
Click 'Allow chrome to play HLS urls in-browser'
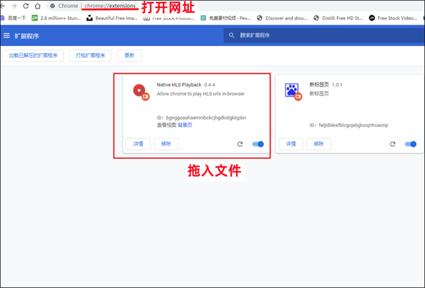coord(200,94)
